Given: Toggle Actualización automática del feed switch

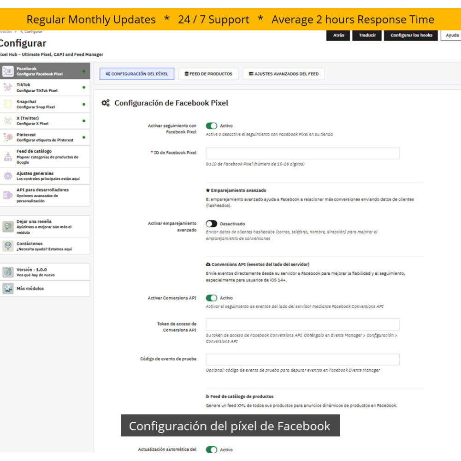Looking at the screenshot, I should click(x=212, y=449).
